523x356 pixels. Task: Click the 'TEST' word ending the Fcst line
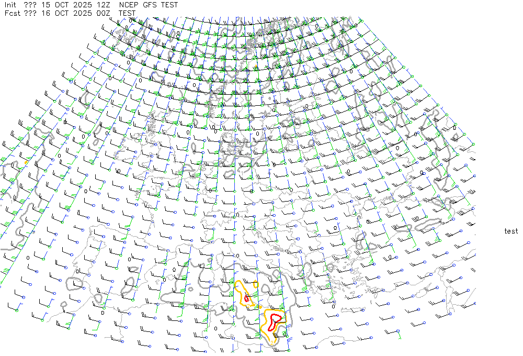[127, 13]
